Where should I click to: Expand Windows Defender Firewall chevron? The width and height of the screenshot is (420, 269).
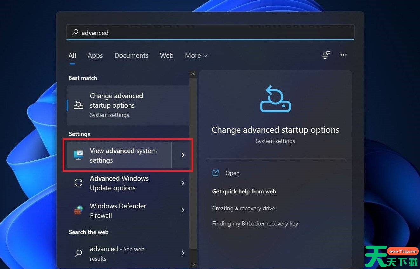pyautogui.click(x=183, y=210)
